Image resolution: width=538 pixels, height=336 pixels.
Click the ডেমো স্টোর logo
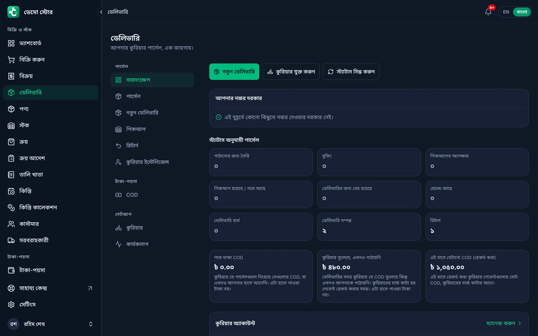pyautogui.click(x=13, y=12)
